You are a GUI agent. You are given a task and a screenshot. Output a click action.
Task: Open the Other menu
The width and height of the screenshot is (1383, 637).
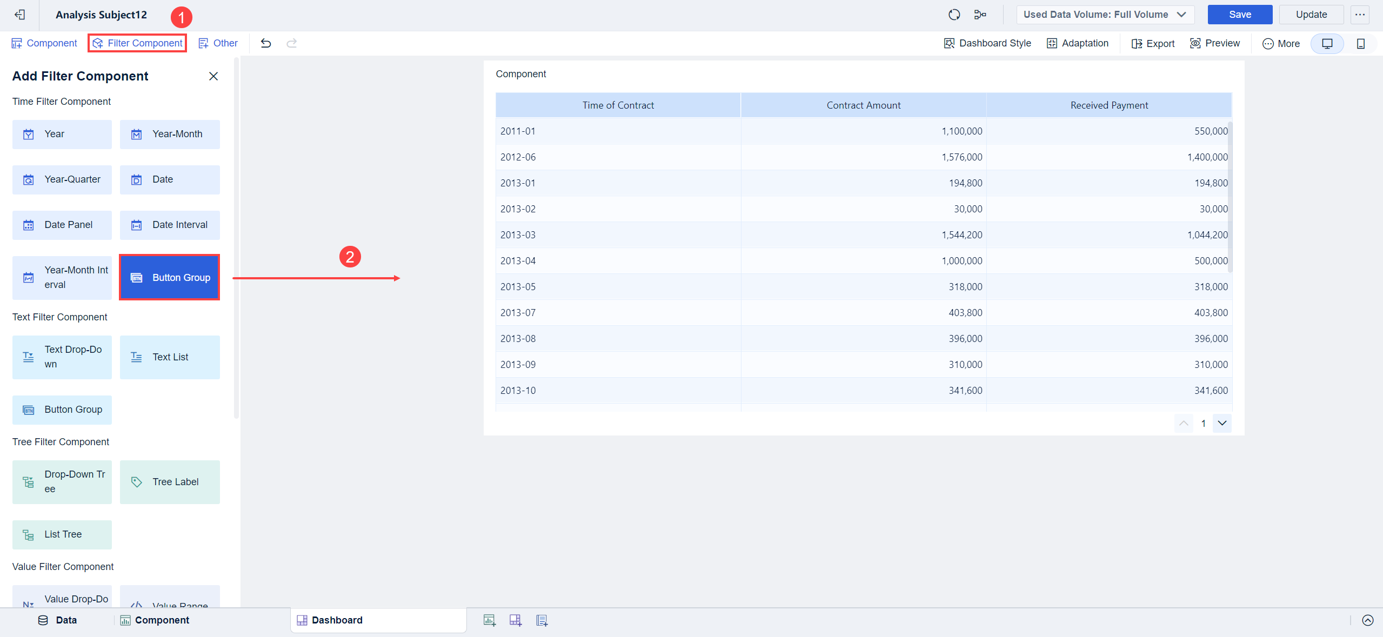point(218,43)
